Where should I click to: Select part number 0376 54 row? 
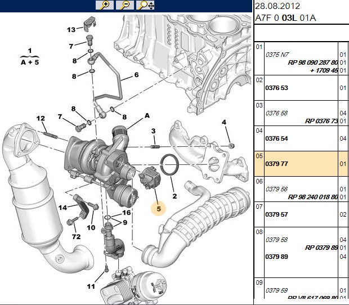[x=301, y=138]
